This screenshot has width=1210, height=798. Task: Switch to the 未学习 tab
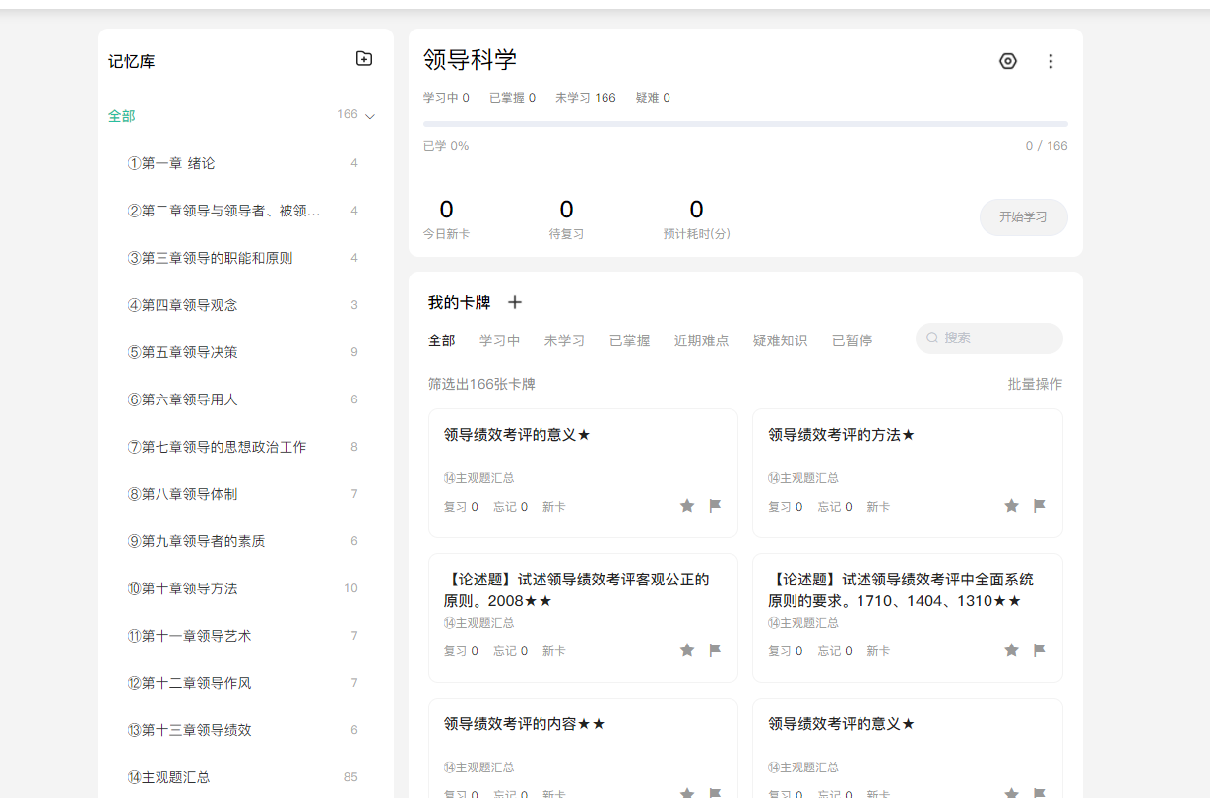[564, 340]
